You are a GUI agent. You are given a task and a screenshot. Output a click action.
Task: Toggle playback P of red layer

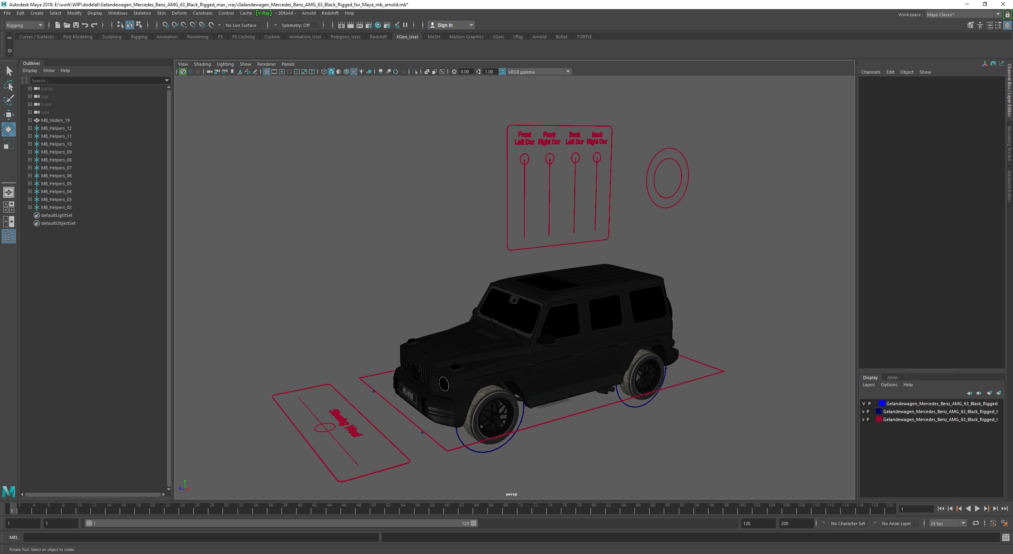click(x=868, y=419)
